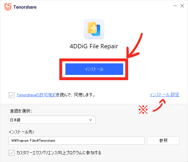Click the red ※ note mark
The image size is (188, 162).
tap(143, 109)
